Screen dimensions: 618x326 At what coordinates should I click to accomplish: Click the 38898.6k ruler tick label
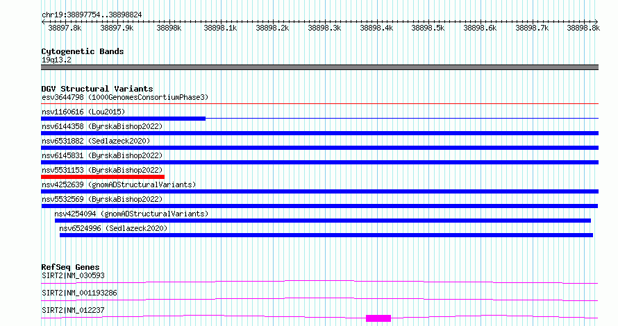coord(480,28)
